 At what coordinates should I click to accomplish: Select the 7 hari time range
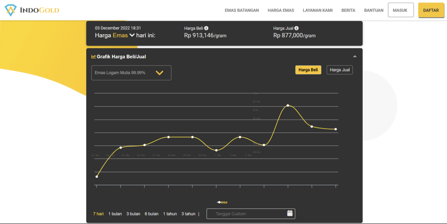98,214
